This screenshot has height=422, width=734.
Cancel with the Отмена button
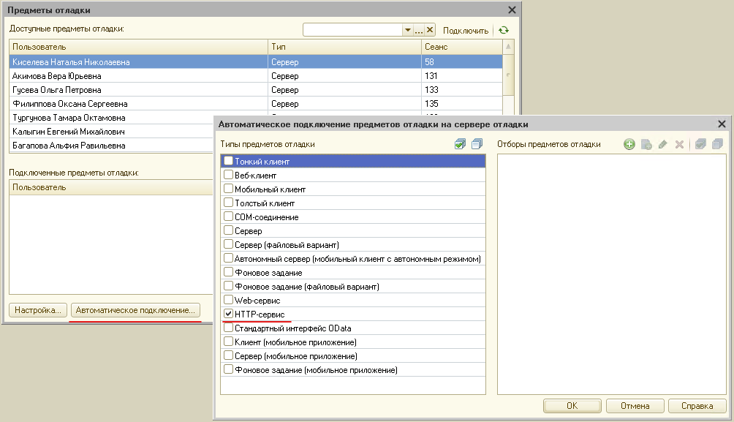pyautogui.click(x=635, y=406)
